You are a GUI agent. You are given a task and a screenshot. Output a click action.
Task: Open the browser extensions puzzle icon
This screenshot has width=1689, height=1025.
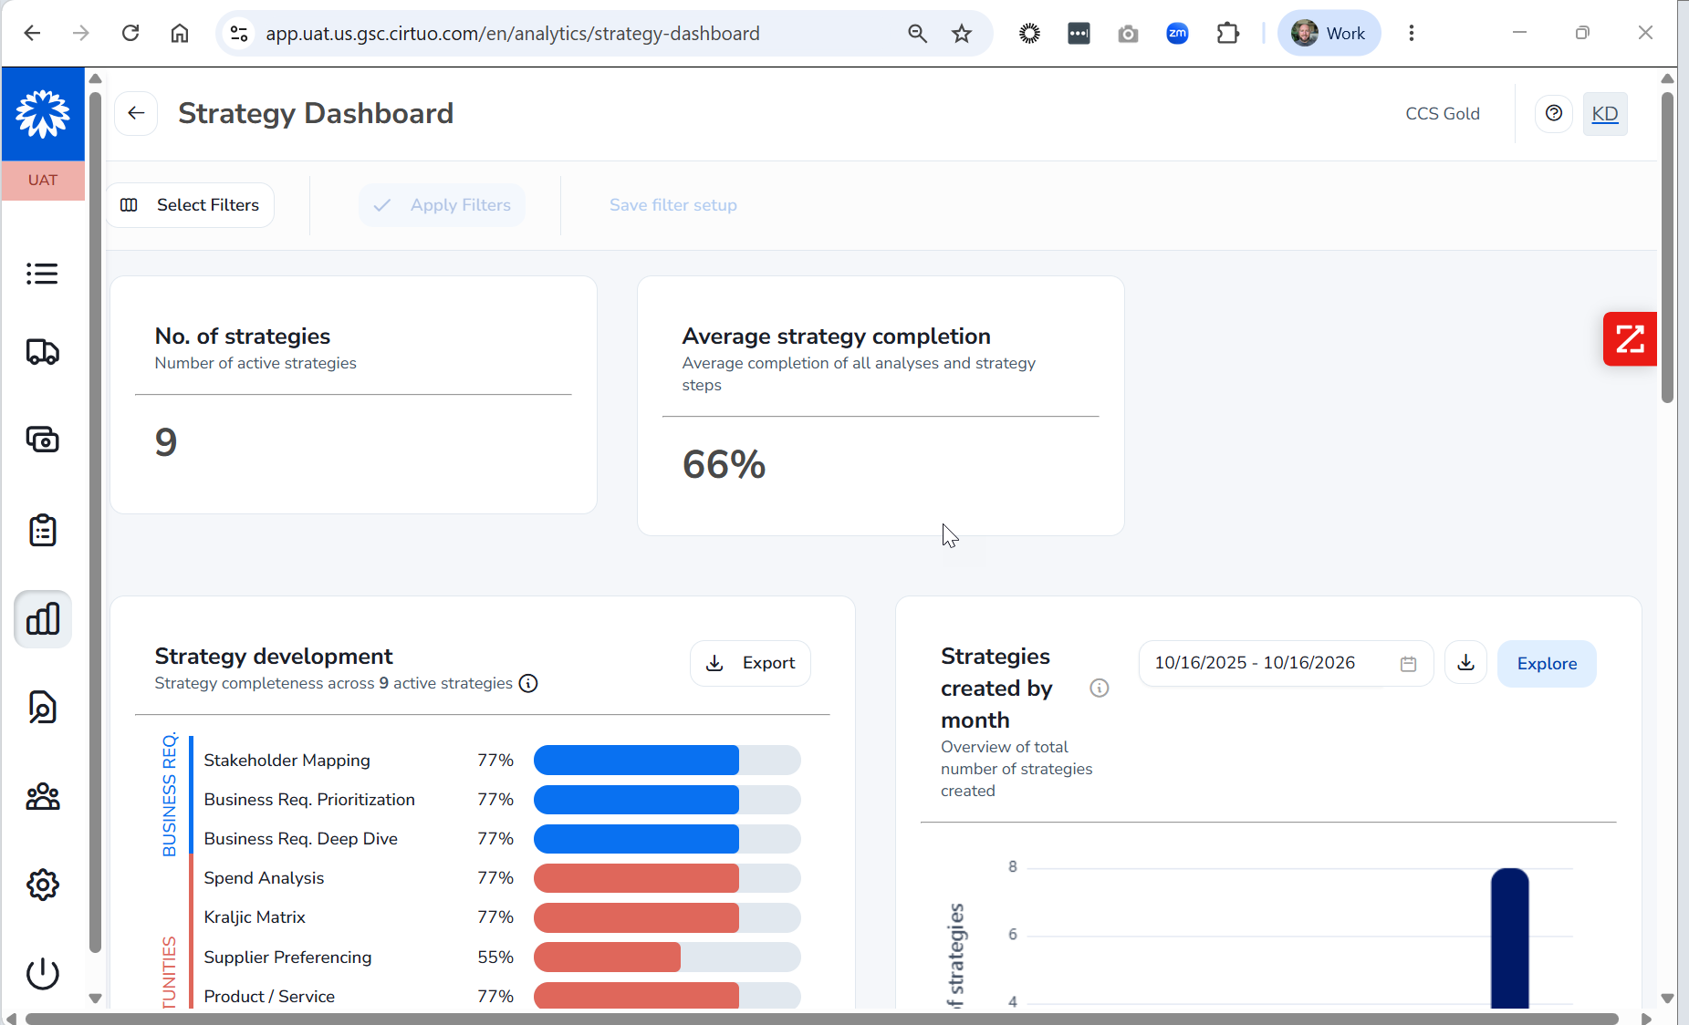coord(1228,34)
